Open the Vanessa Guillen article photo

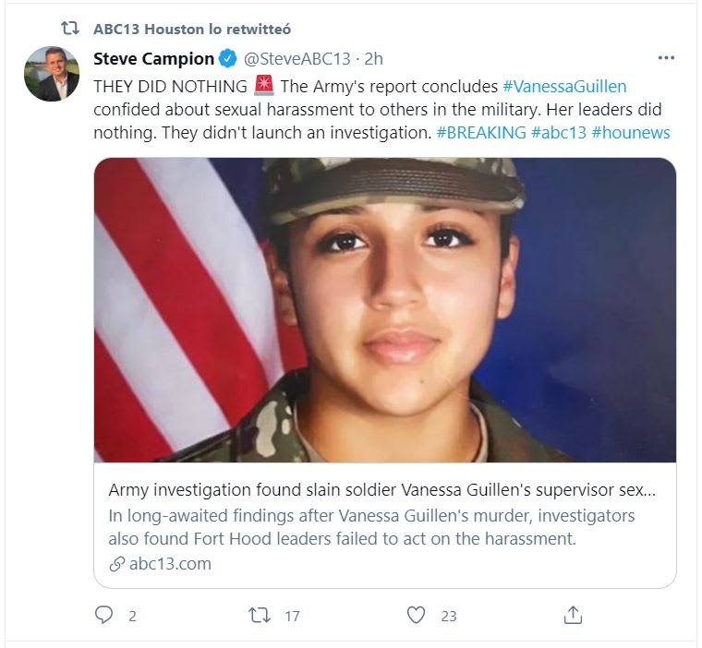[x=384, y=309]
